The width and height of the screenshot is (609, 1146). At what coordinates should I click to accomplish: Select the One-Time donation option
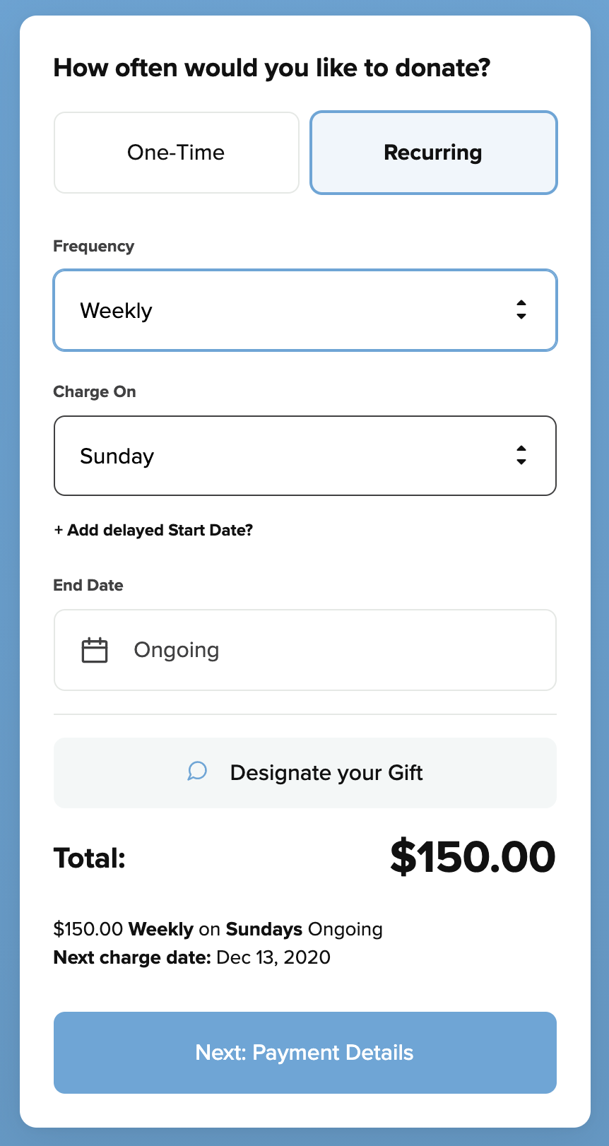[177, 153]
